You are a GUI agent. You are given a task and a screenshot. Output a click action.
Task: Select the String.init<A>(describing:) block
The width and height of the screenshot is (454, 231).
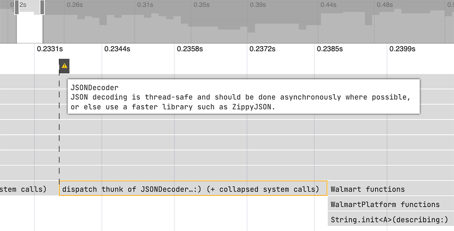pyautogui.click(x=389, y=220)
